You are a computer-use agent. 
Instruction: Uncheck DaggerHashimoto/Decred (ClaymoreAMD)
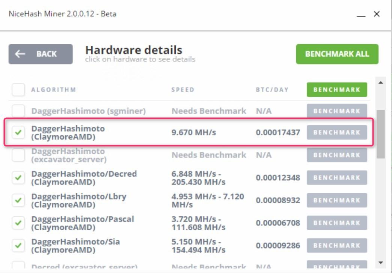18,178
